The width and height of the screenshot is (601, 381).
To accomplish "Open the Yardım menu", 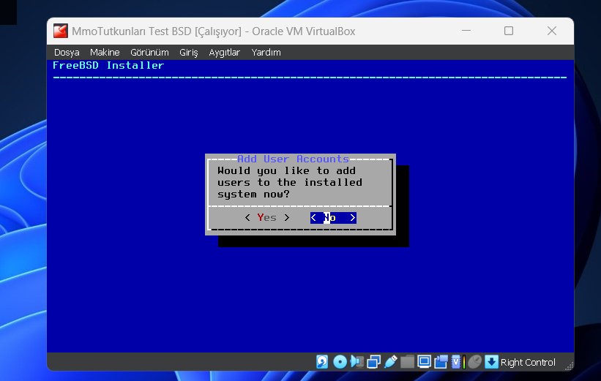I will tap(266, 53).
